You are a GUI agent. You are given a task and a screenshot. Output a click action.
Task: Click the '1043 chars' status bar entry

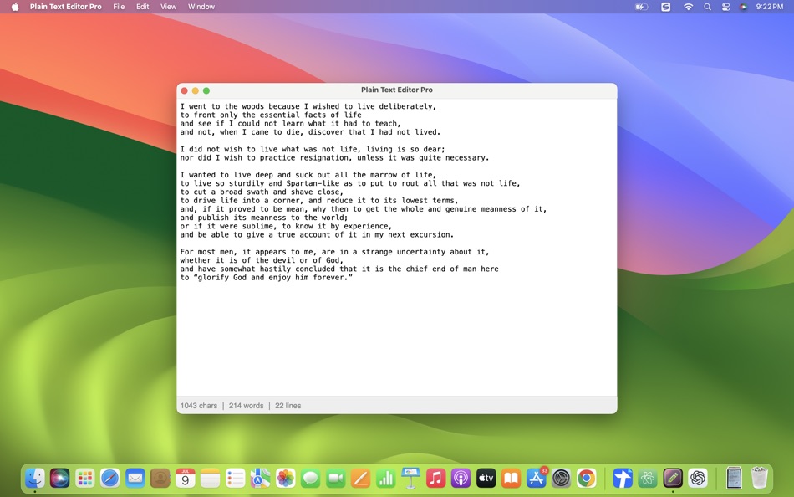point(199,406)
